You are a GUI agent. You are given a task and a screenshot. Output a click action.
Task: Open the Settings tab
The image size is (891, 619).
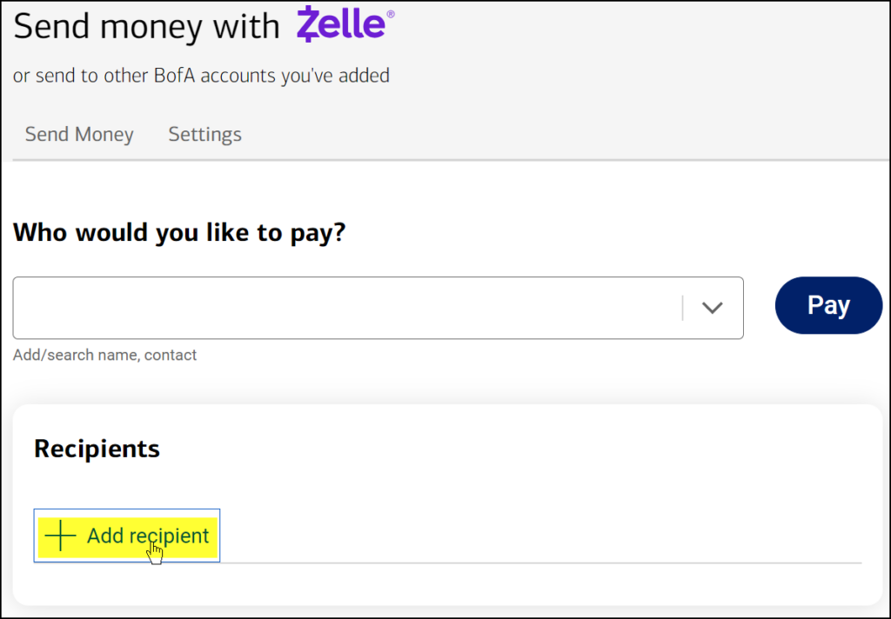[205, 134]
